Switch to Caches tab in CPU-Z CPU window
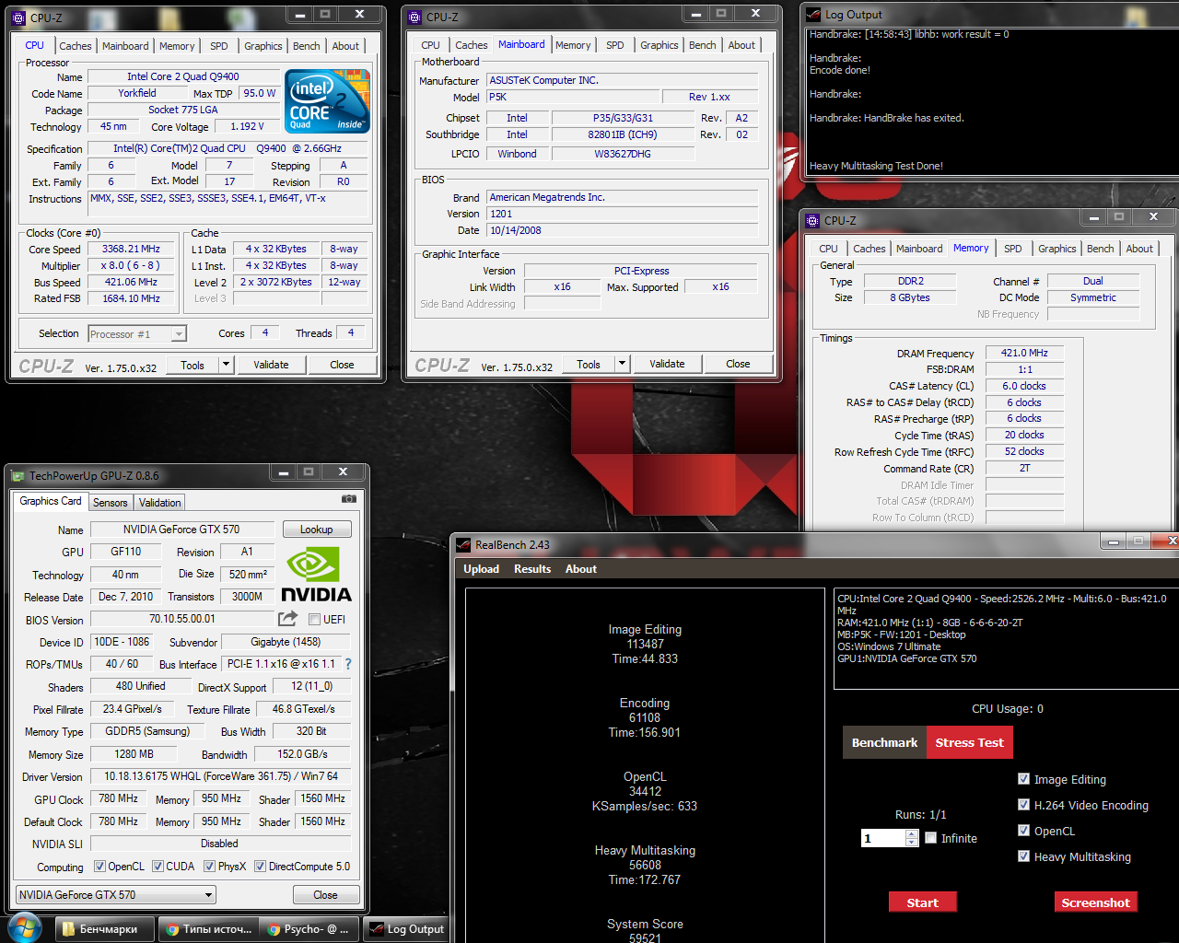The image size is (1179, 943). pos(76,45)
